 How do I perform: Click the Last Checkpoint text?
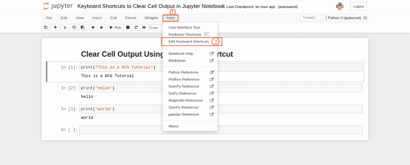(251, 7)
